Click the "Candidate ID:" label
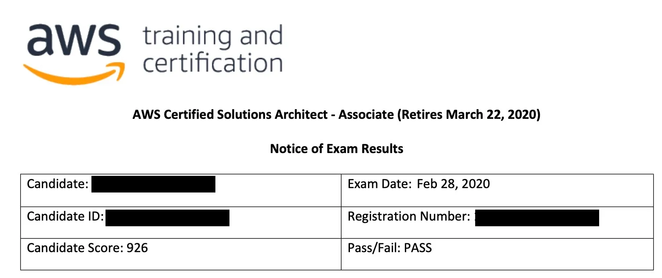 pos(65,216)
